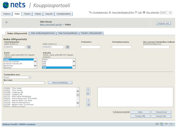Click the print icon in the results bar
This screenshot has width=176, height=127.
pyautogui.click(x=157, y=124)
